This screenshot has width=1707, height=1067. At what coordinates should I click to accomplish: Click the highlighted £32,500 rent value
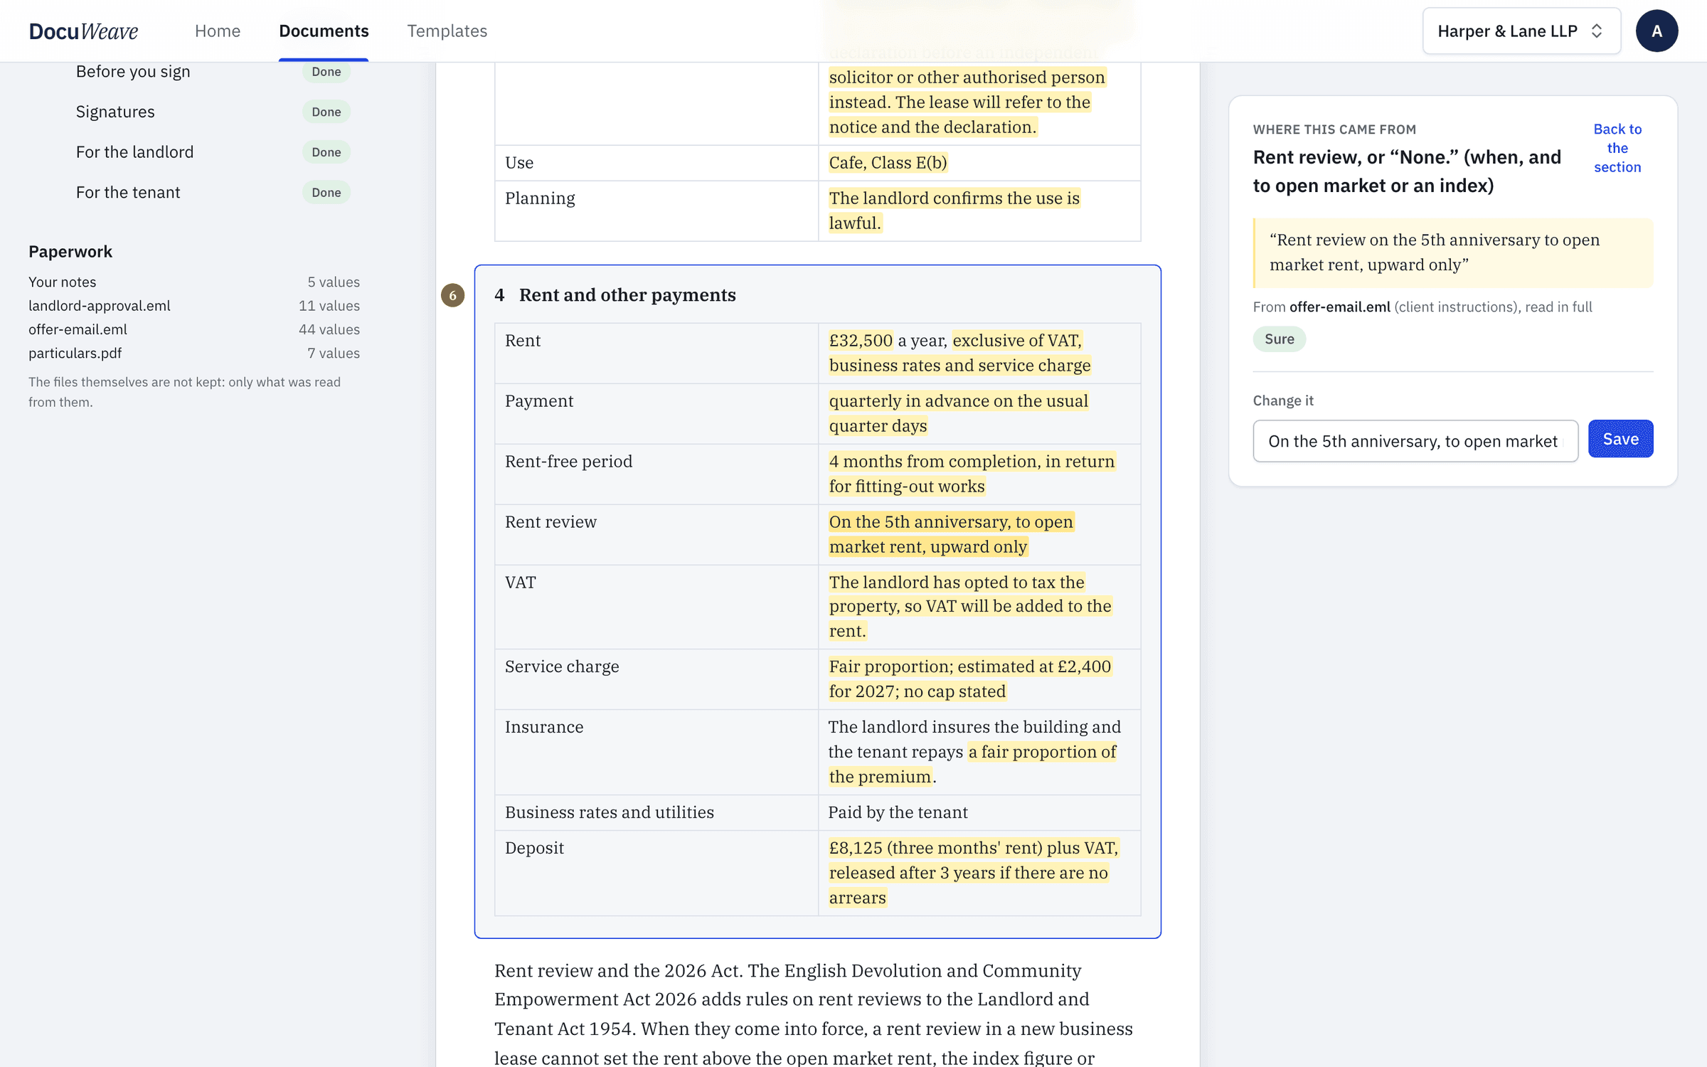[x=860, y=341]
